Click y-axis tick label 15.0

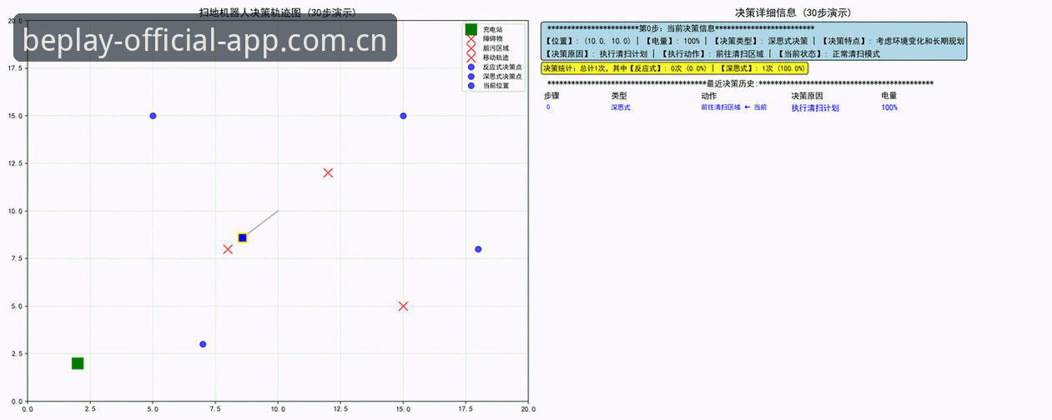point(16,116)
